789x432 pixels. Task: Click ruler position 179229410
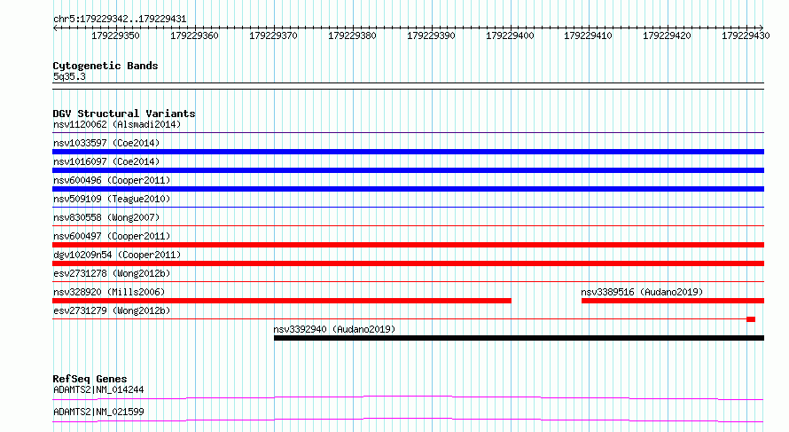[589, 35]
